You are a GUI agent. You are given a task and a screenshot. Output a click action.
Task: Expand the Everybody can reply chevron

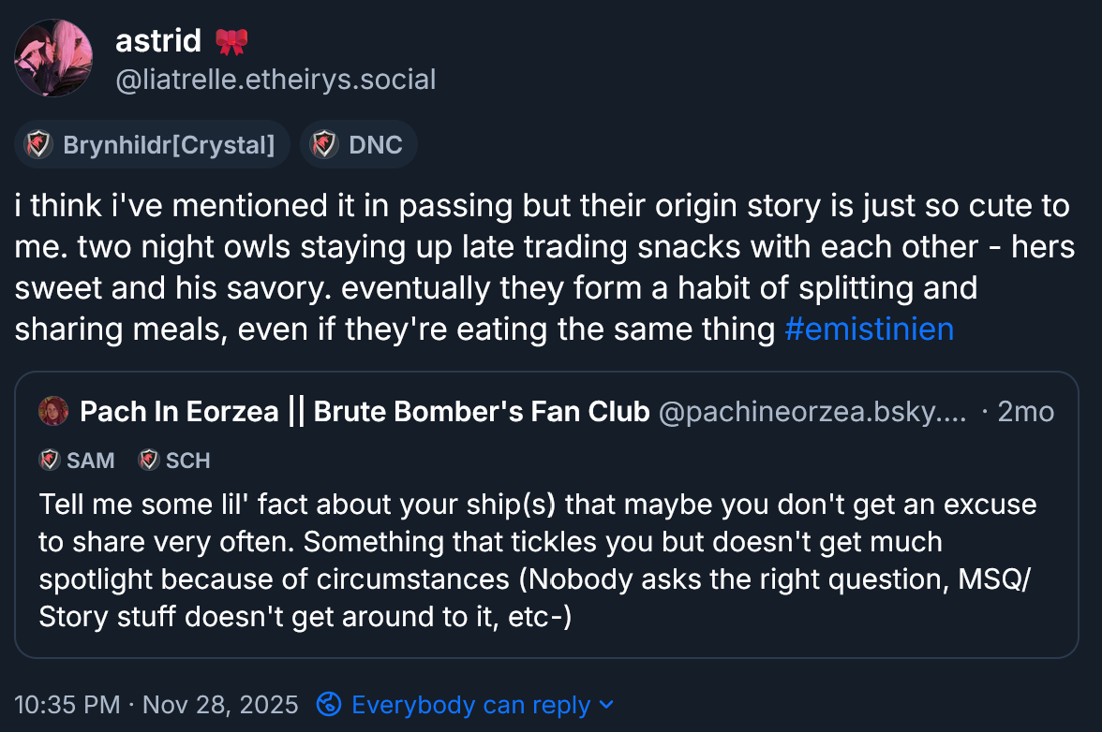pos(605,704)
